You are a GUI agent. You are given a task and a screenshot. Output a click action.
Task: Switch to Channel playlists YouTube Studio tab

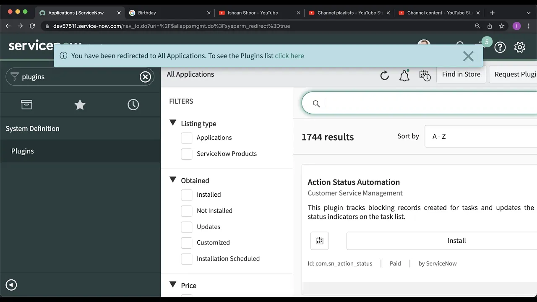[350, 13]
